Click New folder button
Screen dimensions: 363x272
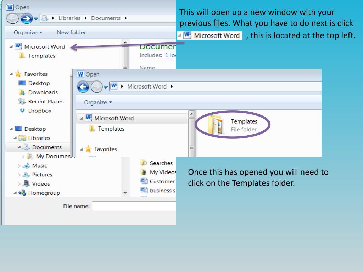point(71,32)
